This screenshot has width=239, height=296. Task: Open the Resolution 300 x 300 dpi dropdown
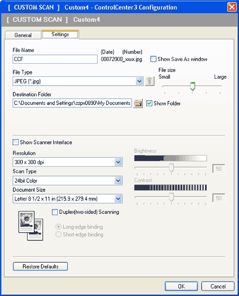click(118, 162)
